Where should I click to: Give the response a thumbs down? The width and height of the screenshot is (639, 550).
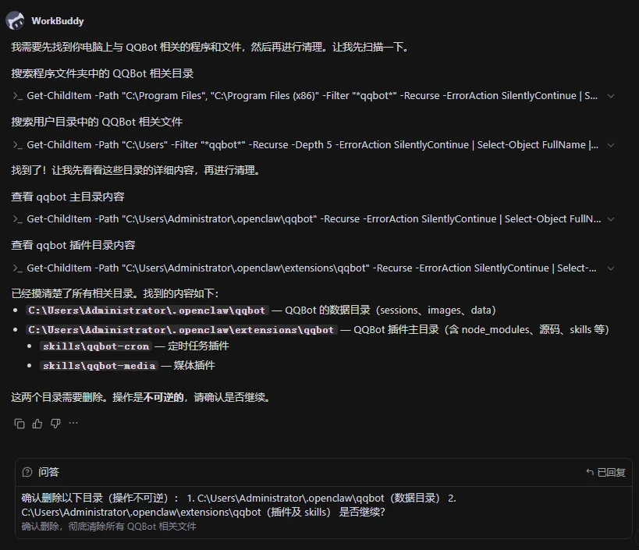click(x=55, y=424)
